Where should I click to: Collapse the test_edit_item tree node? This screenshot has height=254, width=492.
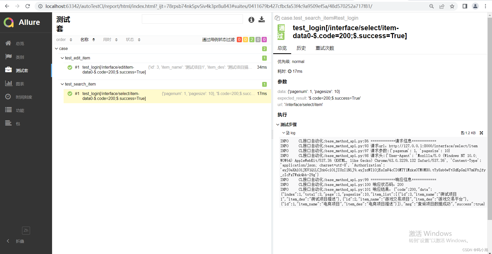[62, 58]
